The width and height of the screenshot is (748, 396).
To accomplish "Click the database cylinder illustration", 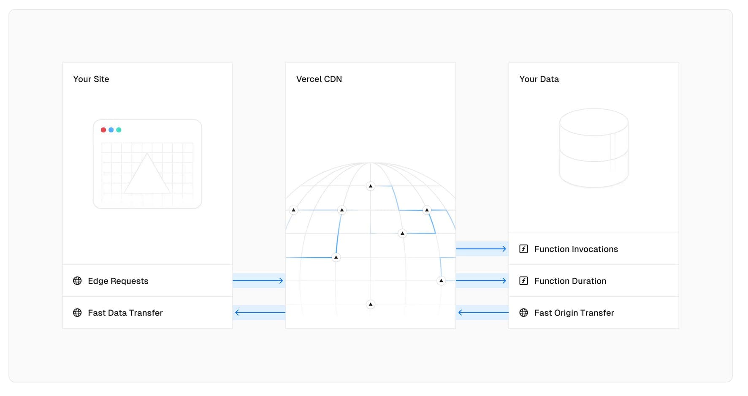I will [594, 148].
